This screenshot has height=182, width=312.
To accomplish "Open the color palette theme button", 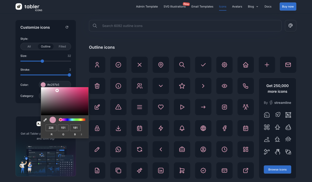I will tap(291, 26).
